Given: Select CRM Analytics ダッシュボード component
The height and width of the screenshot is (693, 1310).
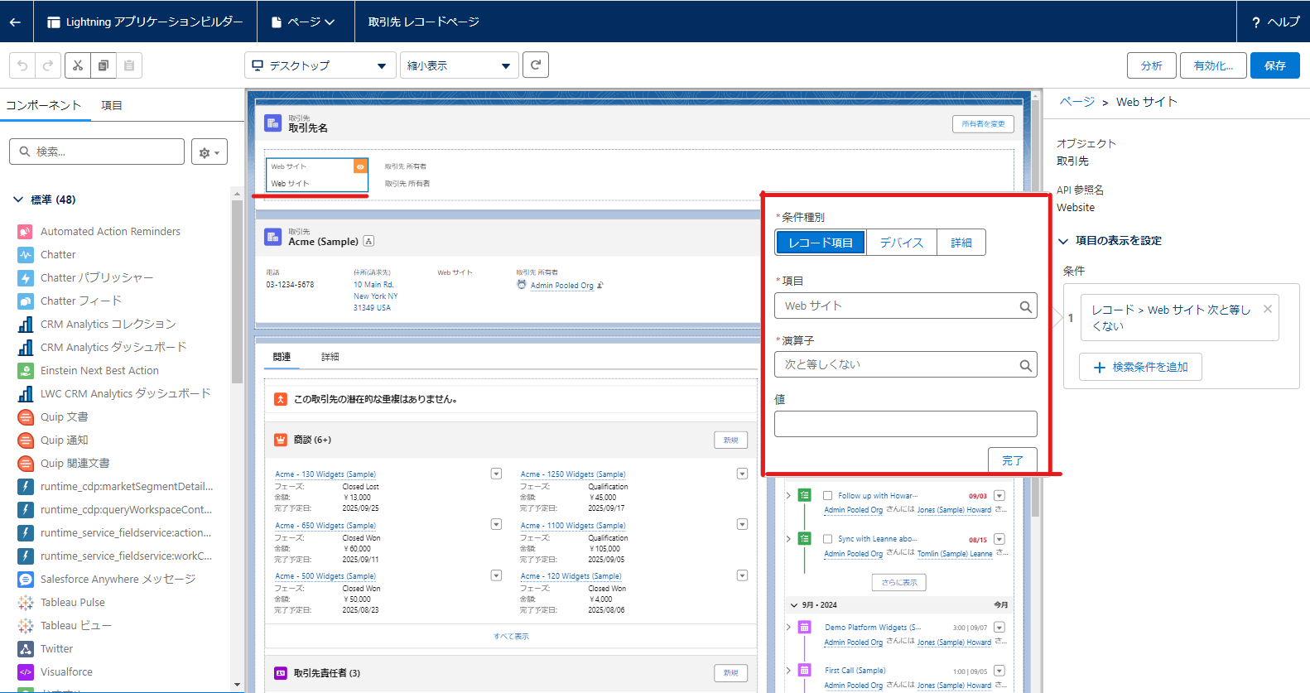Looking at the screenshot, I should [x=113, y=348].
